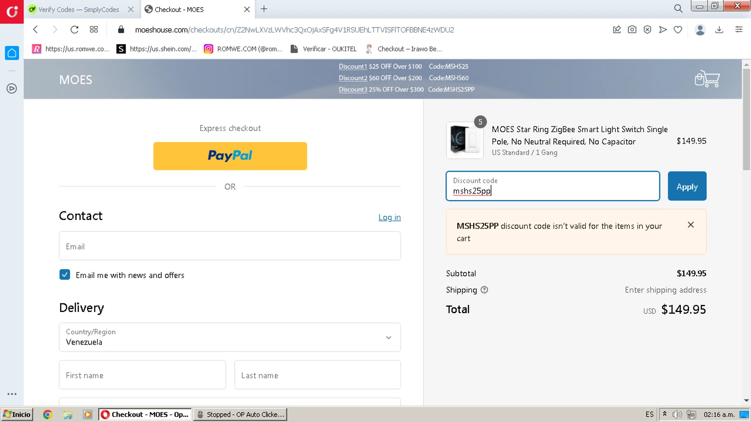Click the Discount2 link
This screenshot has height=422, width=751.
(x=352, y=78)
